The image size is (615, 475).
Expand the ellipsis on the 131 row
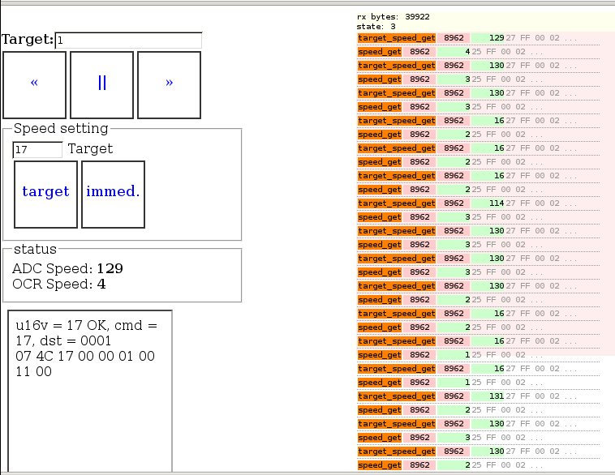tap(570, 396)
